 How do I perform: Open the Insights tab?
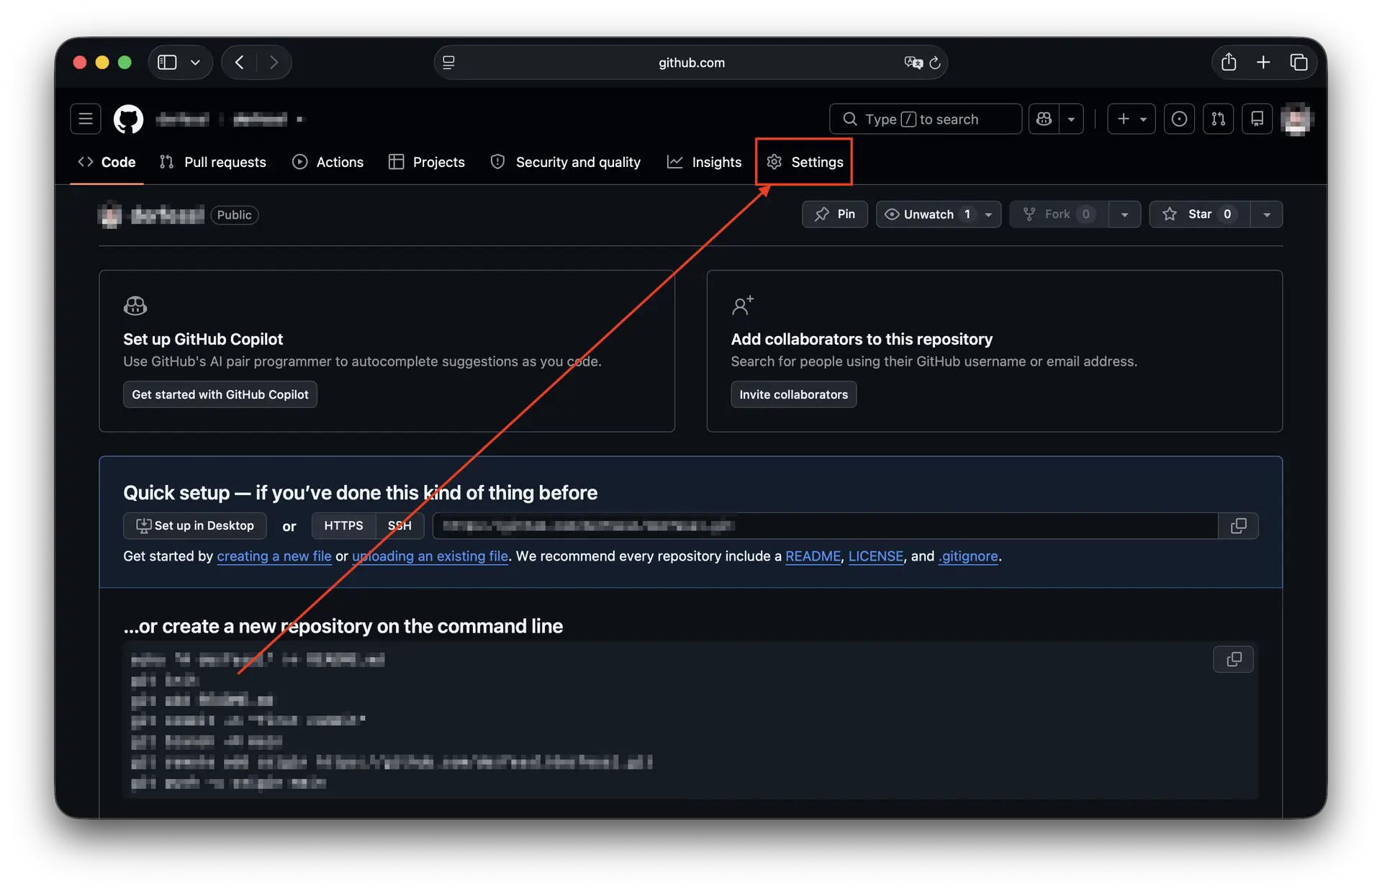tap(704, 162)
